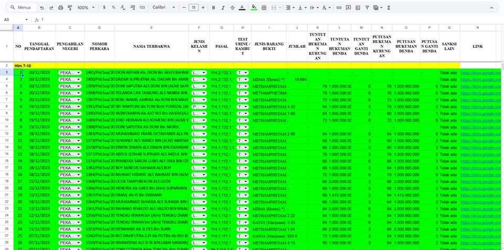This screenshot has width=504, height=250.
Task: Decrease font size with minus button
Action: [184, 7]
